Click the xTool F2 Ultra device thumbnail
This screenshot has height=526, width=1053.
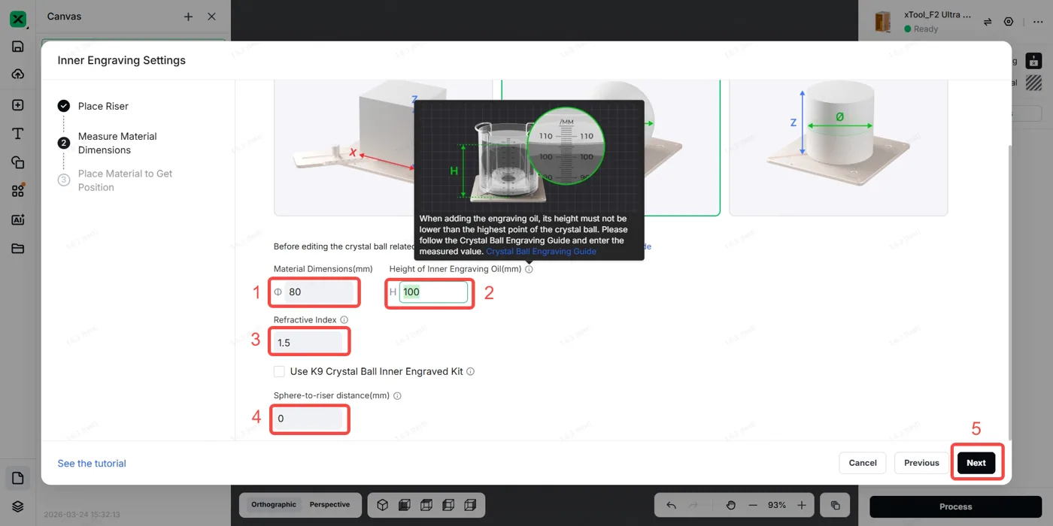[x=883, y=22]
